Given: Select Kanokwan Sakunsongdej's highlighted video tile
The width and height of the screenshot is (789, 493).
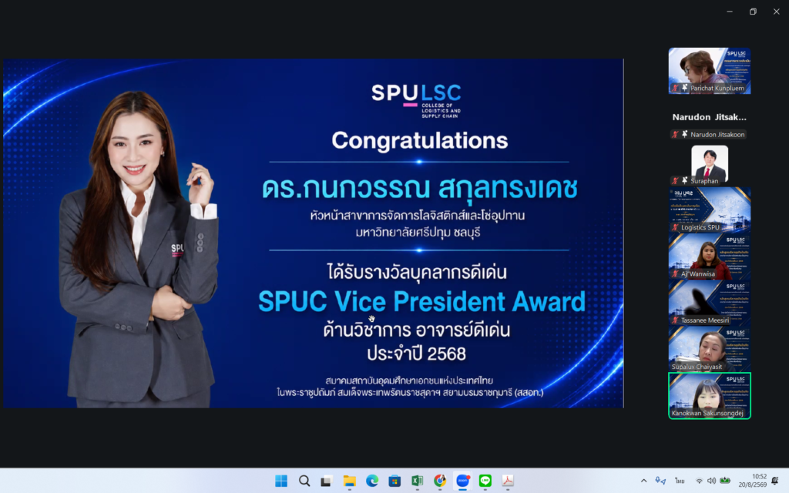Looking at the screenshot, I should point(710,395).
